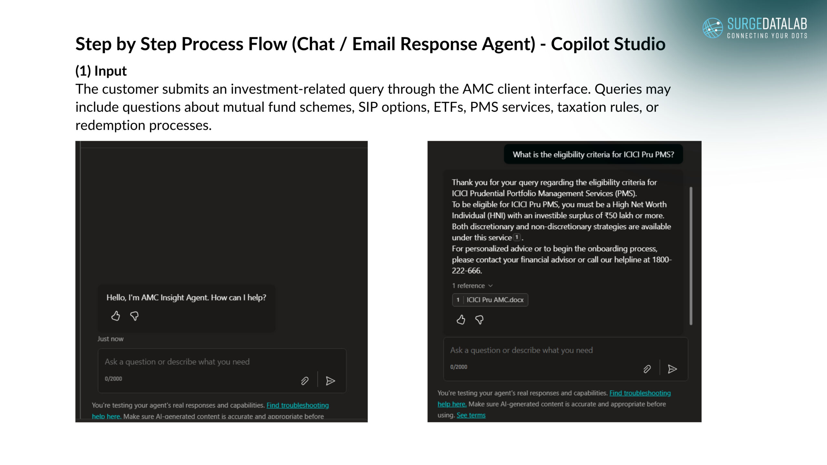The image size is (827, 465).
Task: Click the user question bubble about ICICI Pru PMS
Action: click(593, 155)
